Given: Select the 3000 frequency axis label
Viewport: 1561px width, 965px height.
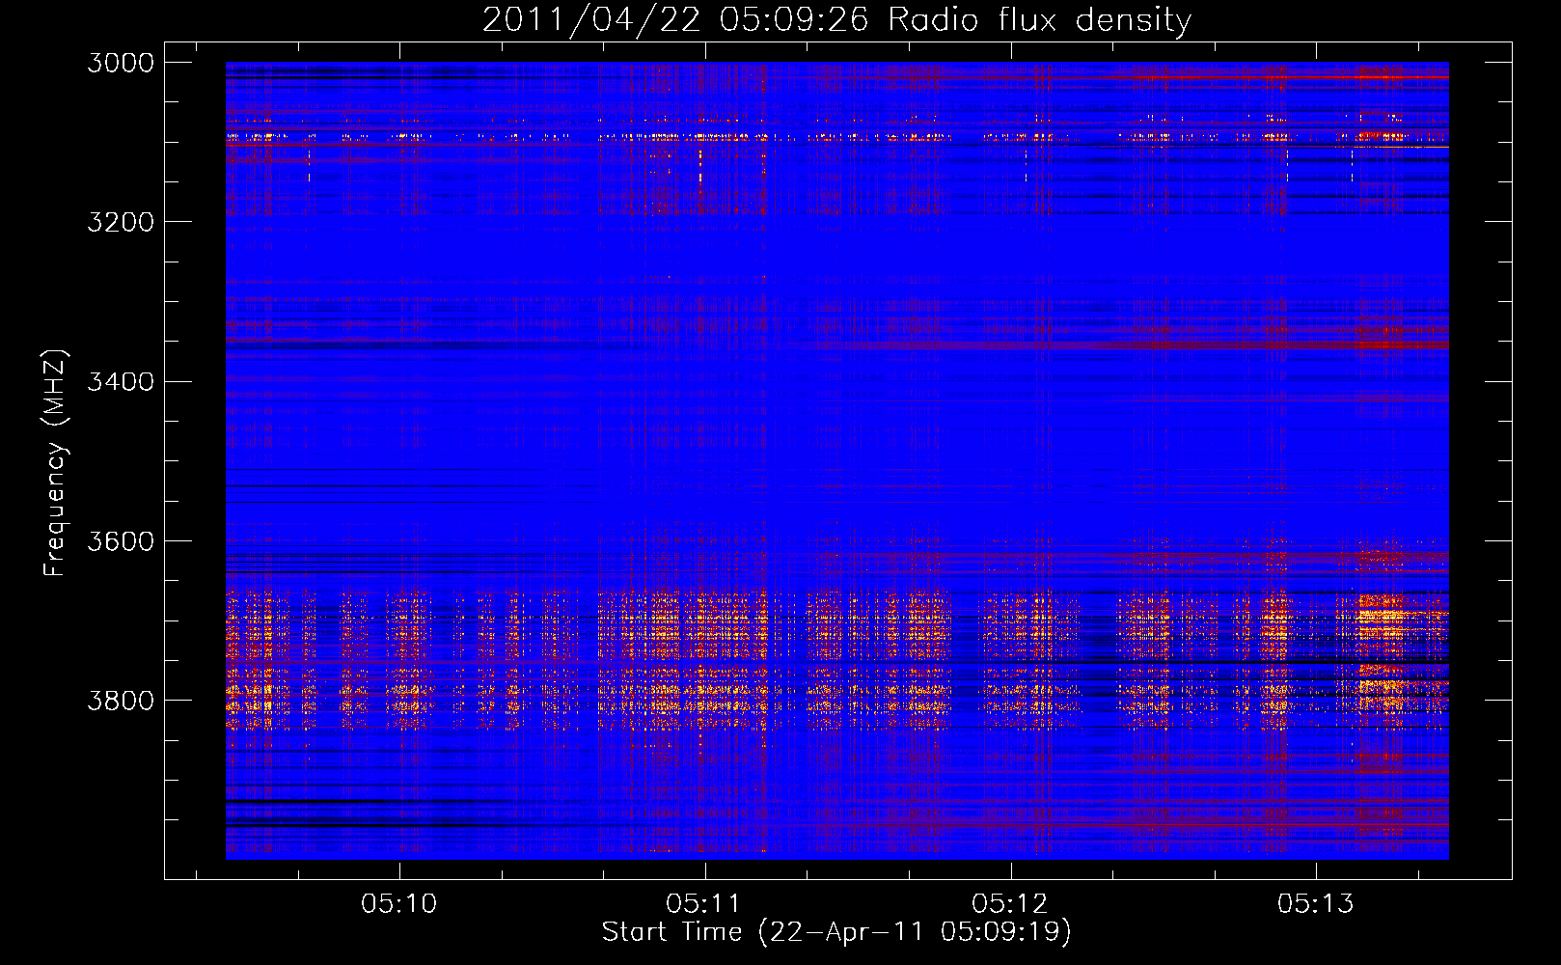Looking at the screenshot, I should (121, 63).
